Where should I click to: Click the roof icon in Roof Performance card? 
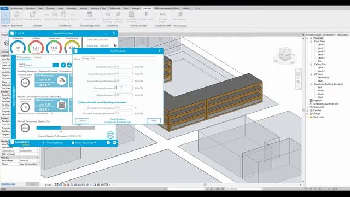(x=62, y=80)
